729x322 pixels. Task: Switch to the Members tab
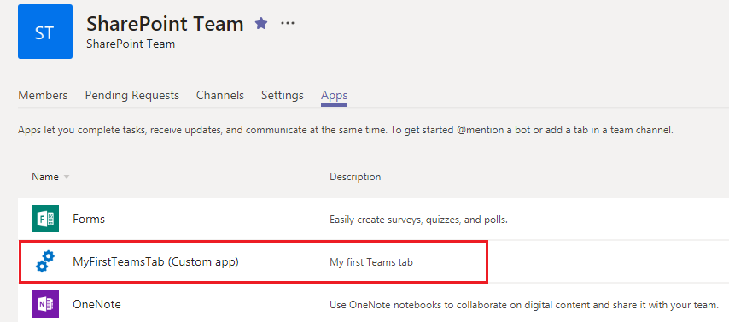click(43, 96)
